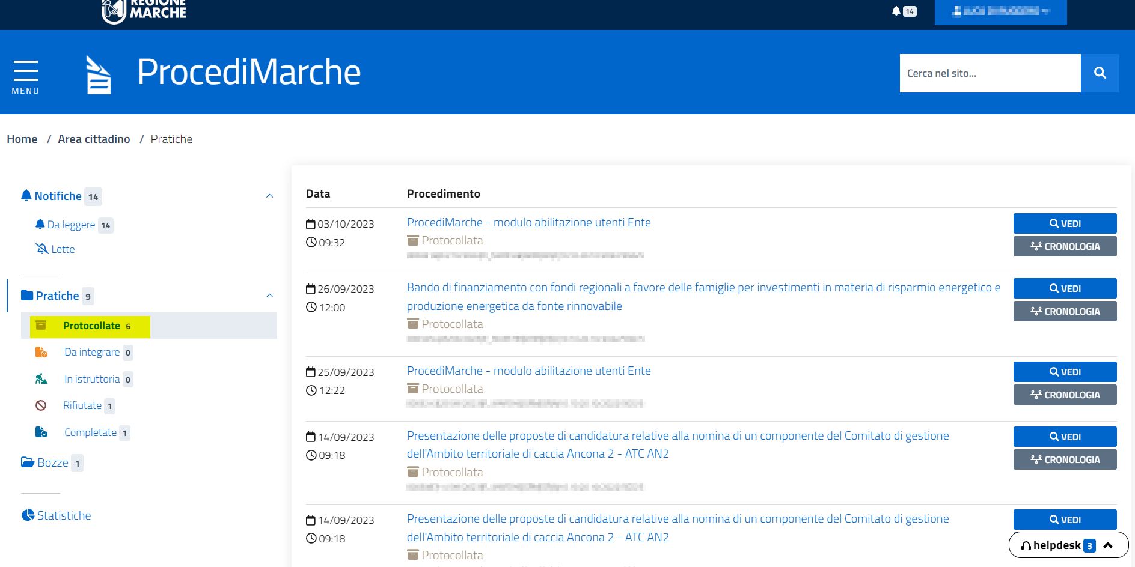Open Da leggere notifications
The image size is (1135, 567).
71,225
